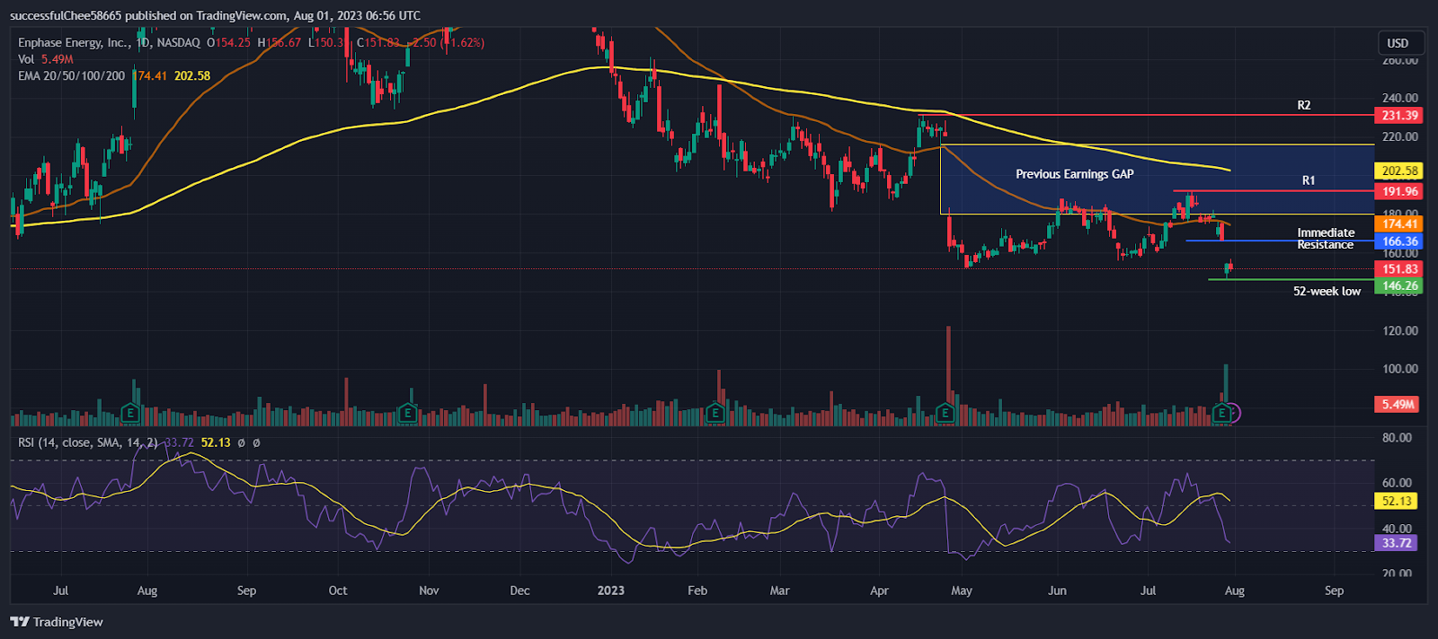Click the 33.72 value in the RSI legend
The height and width of the screenshot is (639, 1438).
(180, 442)
